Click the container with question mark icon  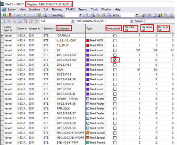149,15
